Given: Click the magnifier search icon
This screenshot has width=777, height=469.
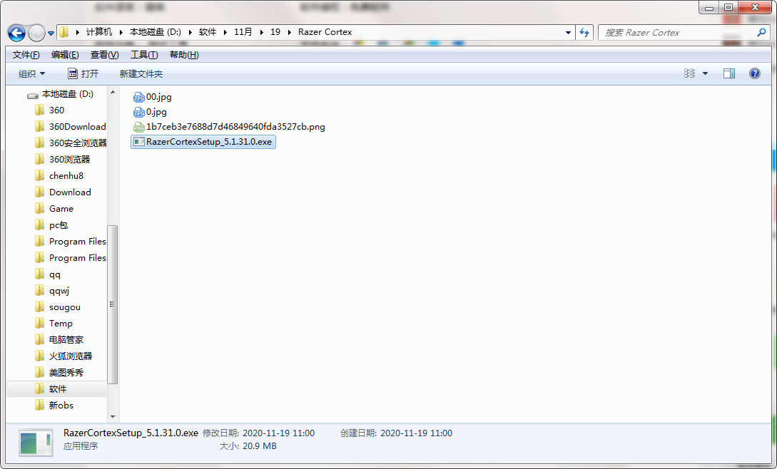Looking at the screenshot, I should click(761, 33).
